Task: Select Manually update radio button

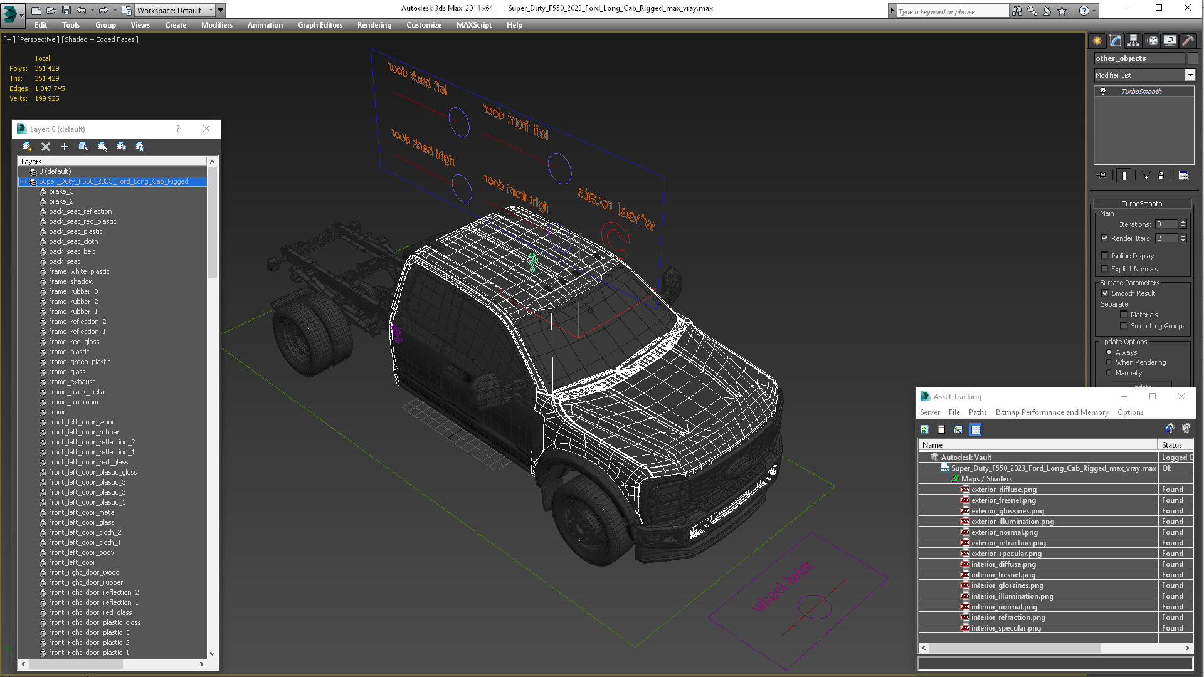Action: click(1109, 373)
